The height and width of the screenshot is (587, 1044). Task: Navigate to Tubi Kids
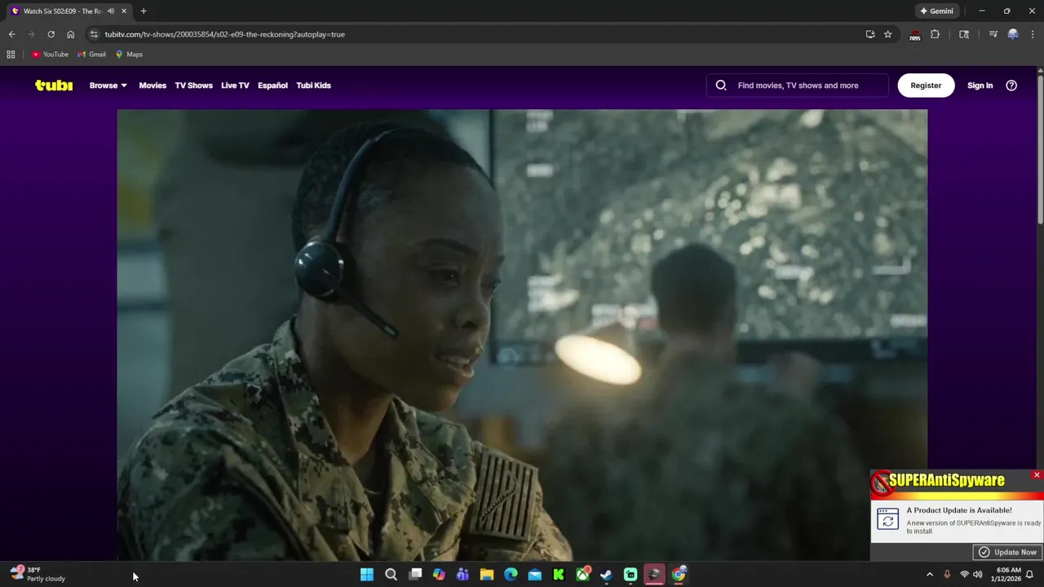pyautogui.click(x=313, y=86)
